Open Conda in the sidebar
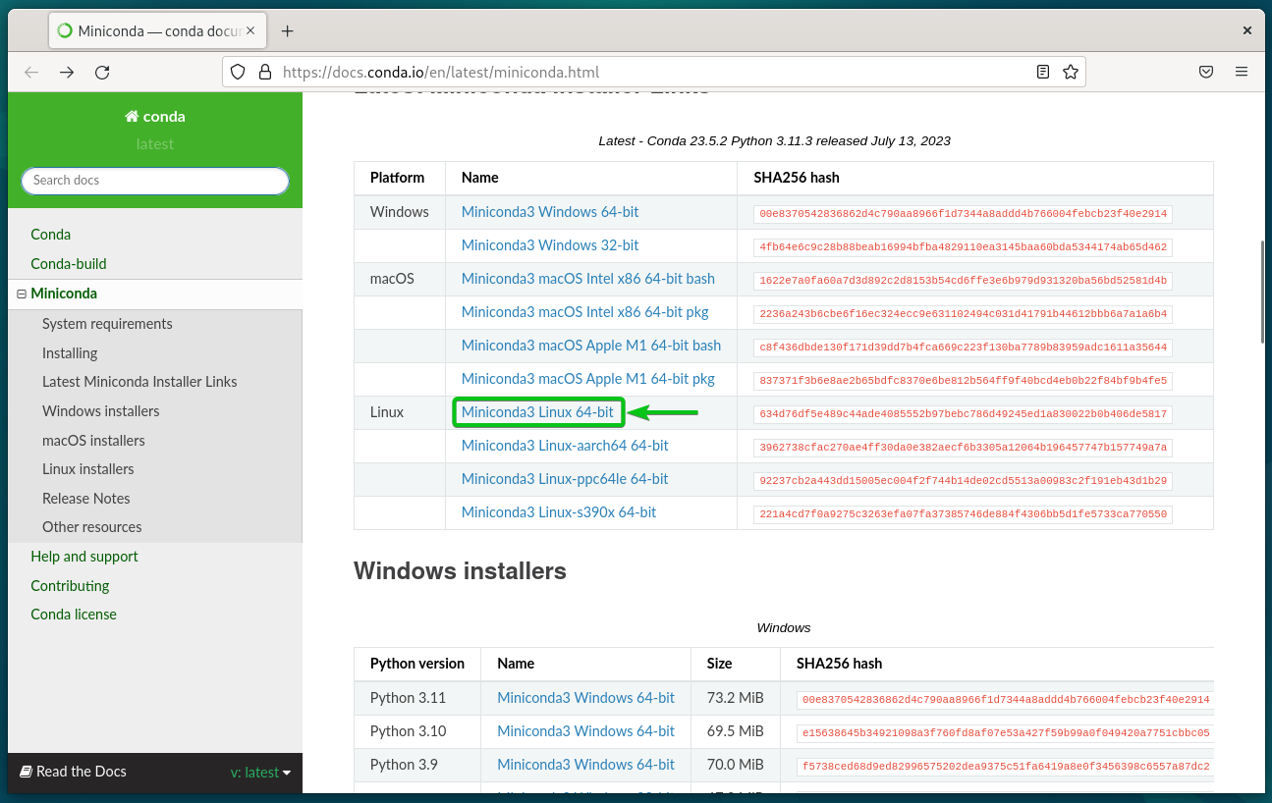The height and width of the screenshot is (803, 1272). pyautogui.click(x=51, y=235)
